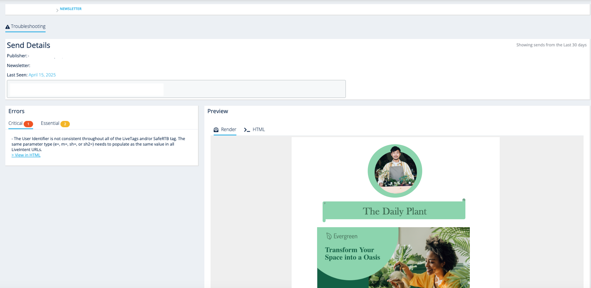Click the Transform Your Space ad headline
Image resolution: width=591 pixels, height=288 pixels.
pyautogui.click(x=352, y=253)
